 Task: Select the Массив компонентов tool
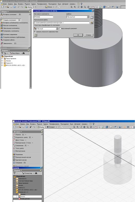pyautogui.click(x=9, y=26)
